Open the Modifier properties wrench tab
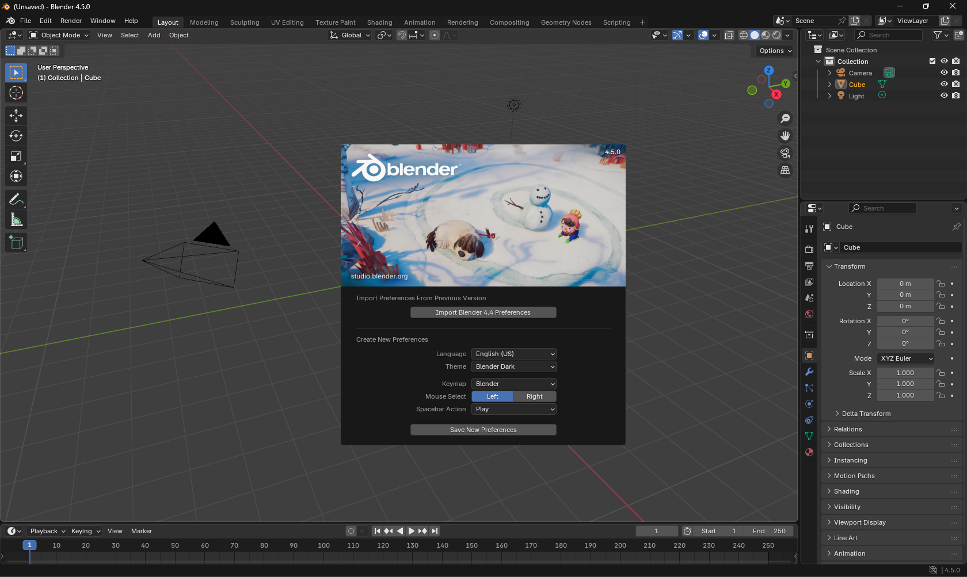This screenshot has width=967, height=577. (809, 372)
